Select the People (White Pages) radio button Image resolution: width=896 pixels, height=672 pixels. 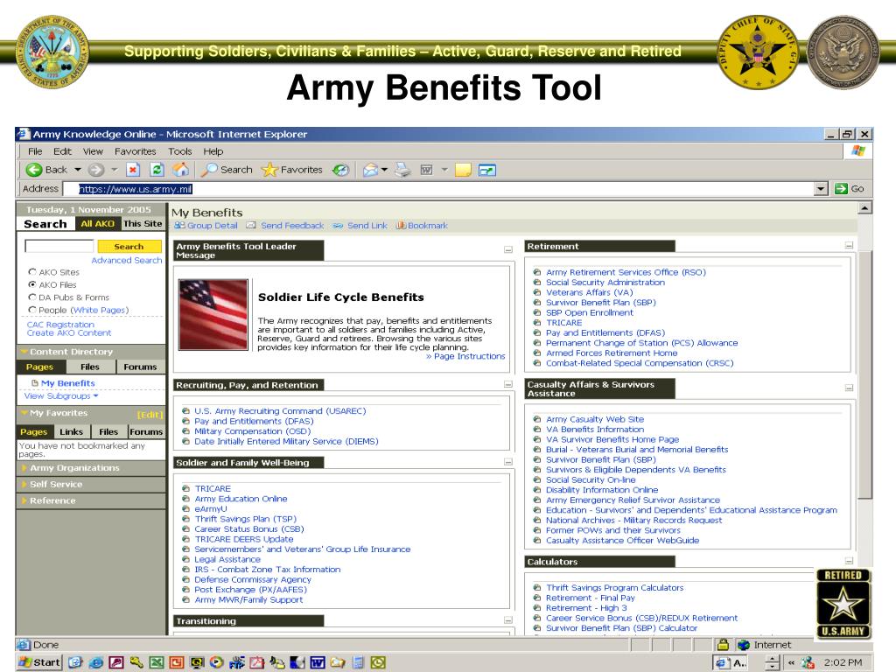pyautogui.click(x=32, y=310)
